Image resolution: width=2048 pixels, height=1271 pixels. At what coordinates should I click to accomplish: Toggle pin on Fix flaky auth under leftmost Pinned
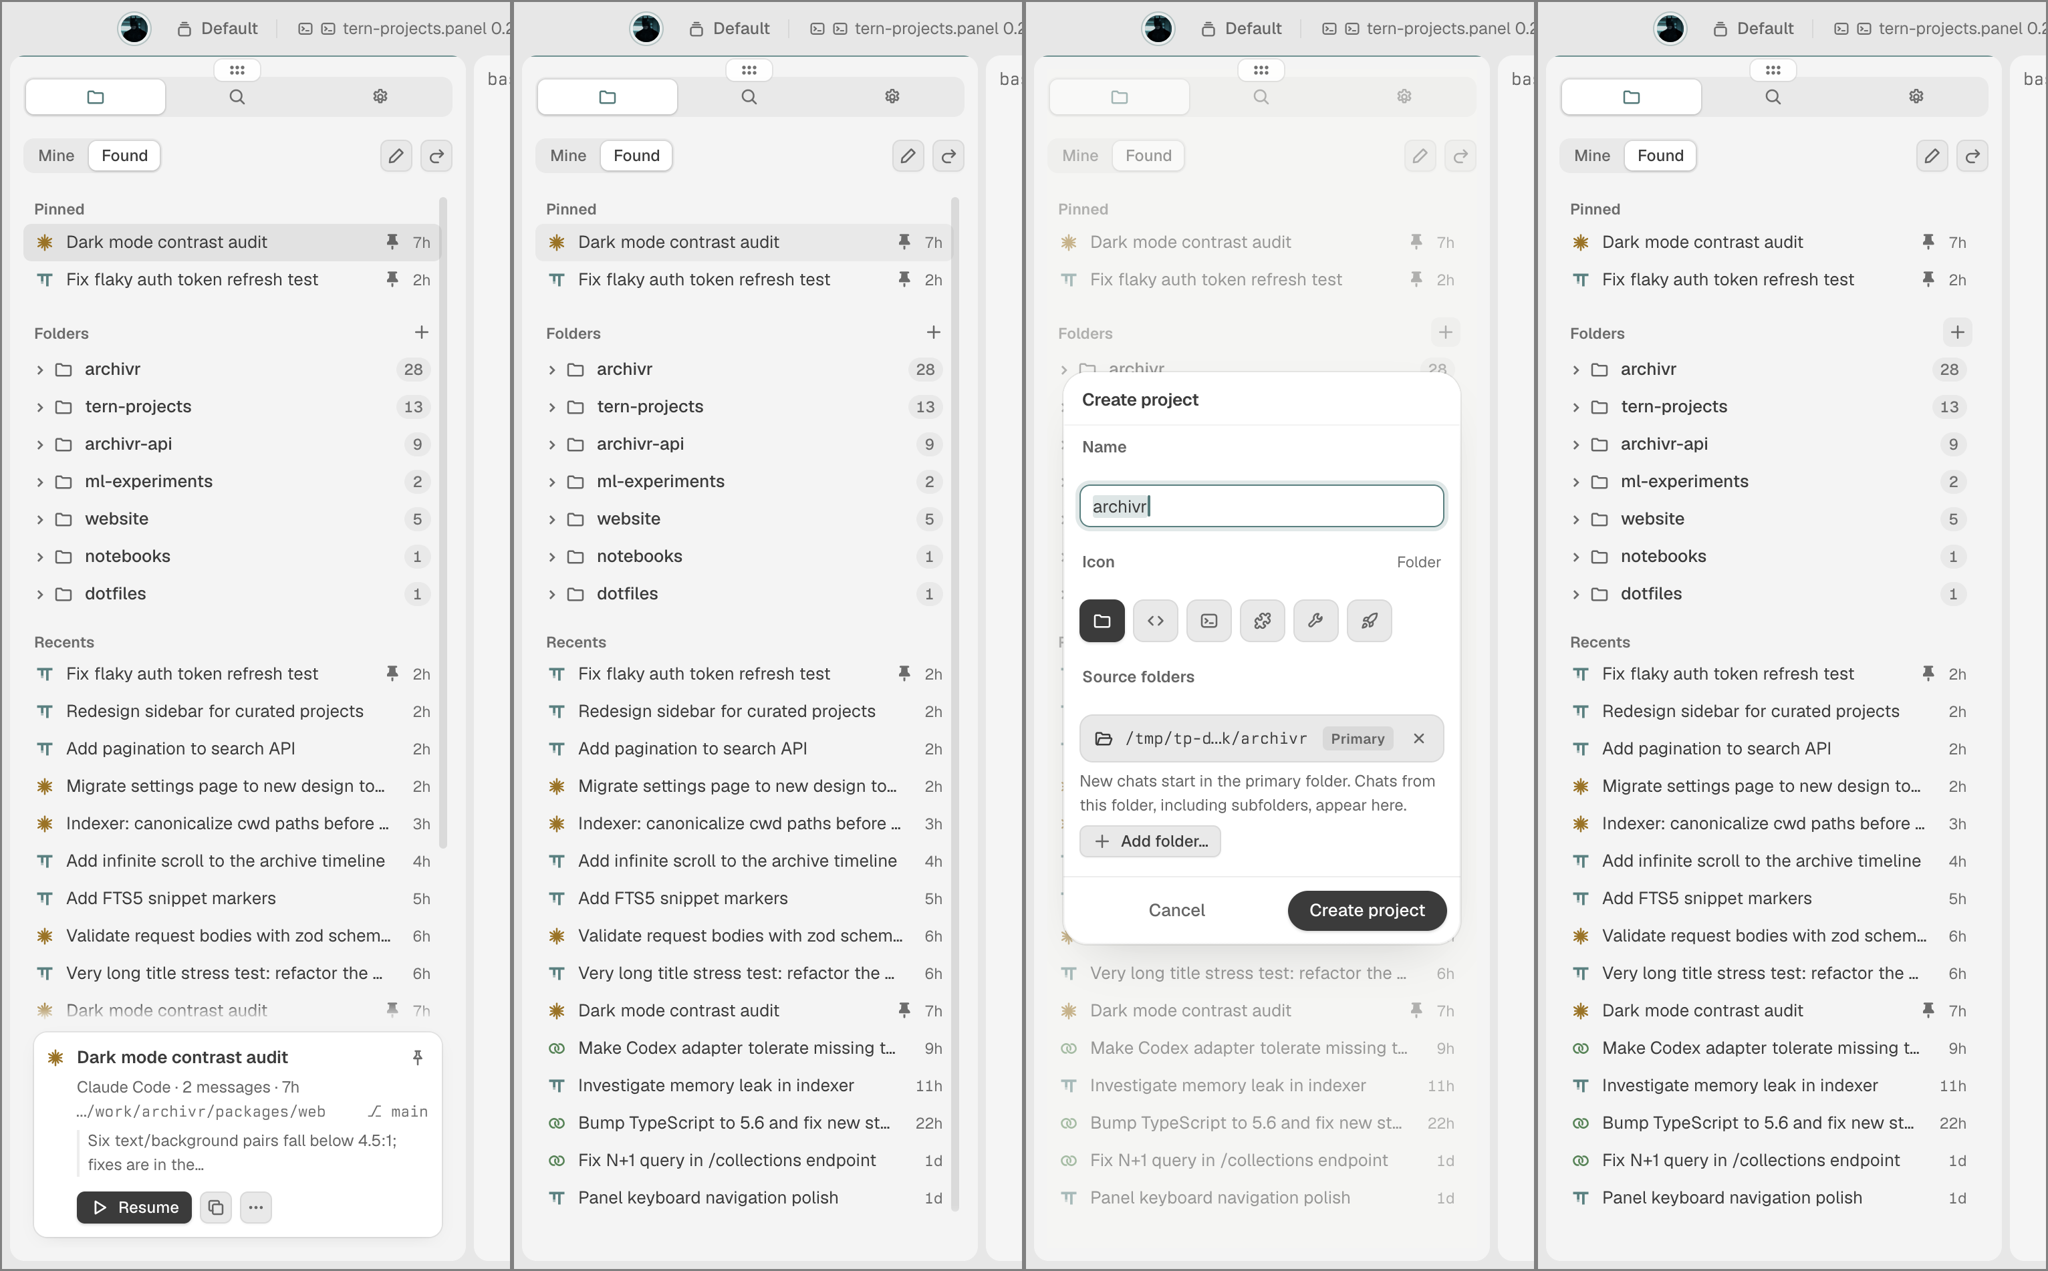coord(392,279)
